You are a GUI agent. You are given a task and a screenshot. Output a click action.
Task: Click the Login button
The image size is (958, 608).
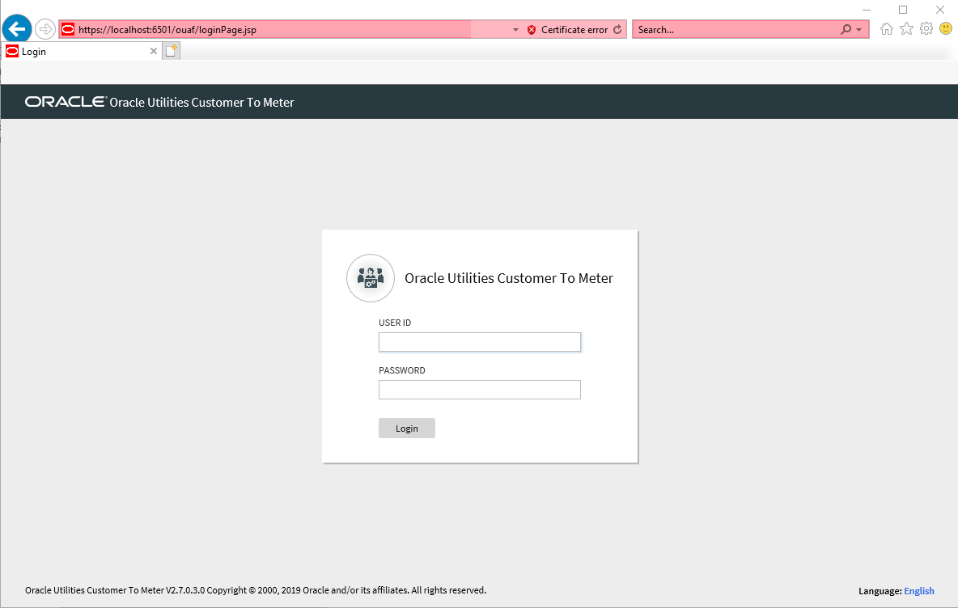[407, 428]
